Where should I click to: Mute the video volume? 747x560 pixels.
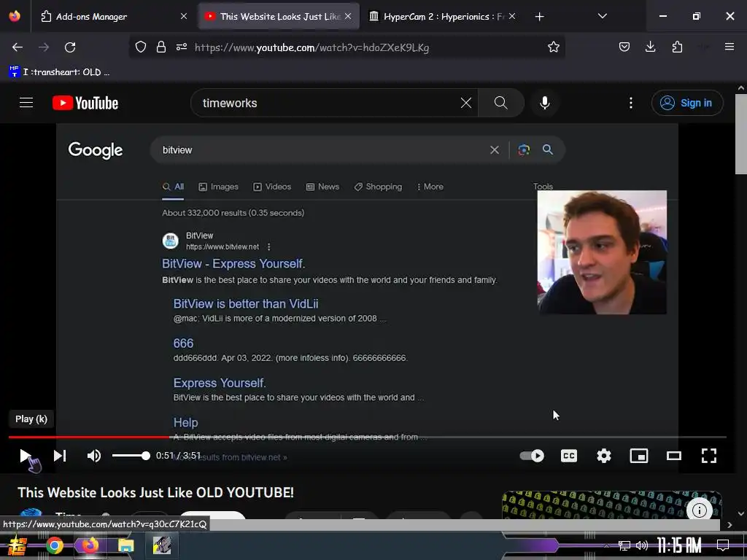click(94, 456)
